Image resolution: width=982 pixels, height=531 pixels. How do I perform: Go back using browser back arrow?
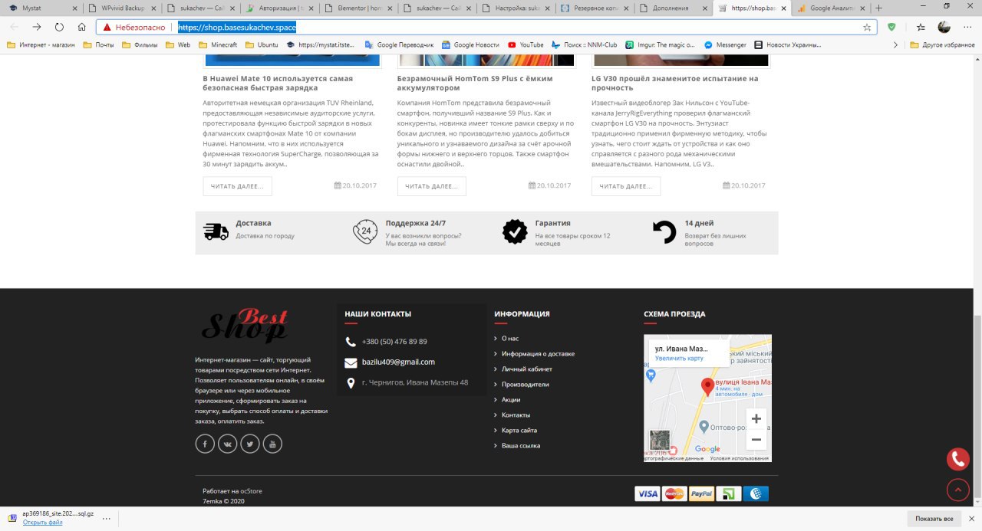pos(14,27)
